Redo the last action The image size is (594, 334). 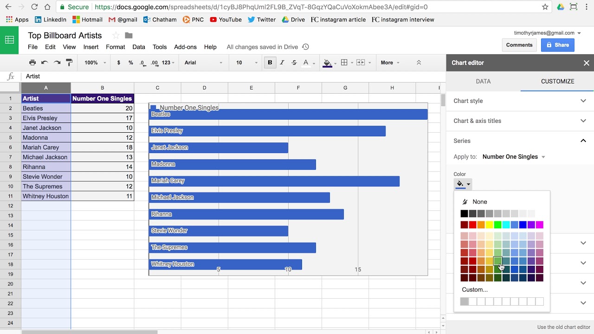click(57, 63)
